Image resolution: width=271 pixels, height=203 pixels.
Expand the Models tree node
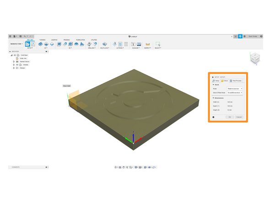pos(14,65)
